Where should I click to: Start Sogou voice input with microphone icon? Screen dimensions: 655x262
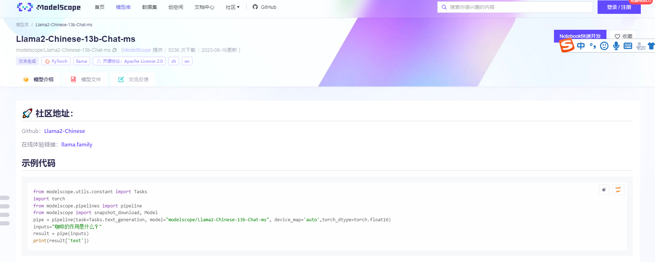(x=616, y=46)
